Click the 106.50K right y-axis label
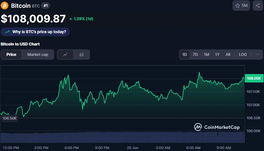 (x=253, y=118)
